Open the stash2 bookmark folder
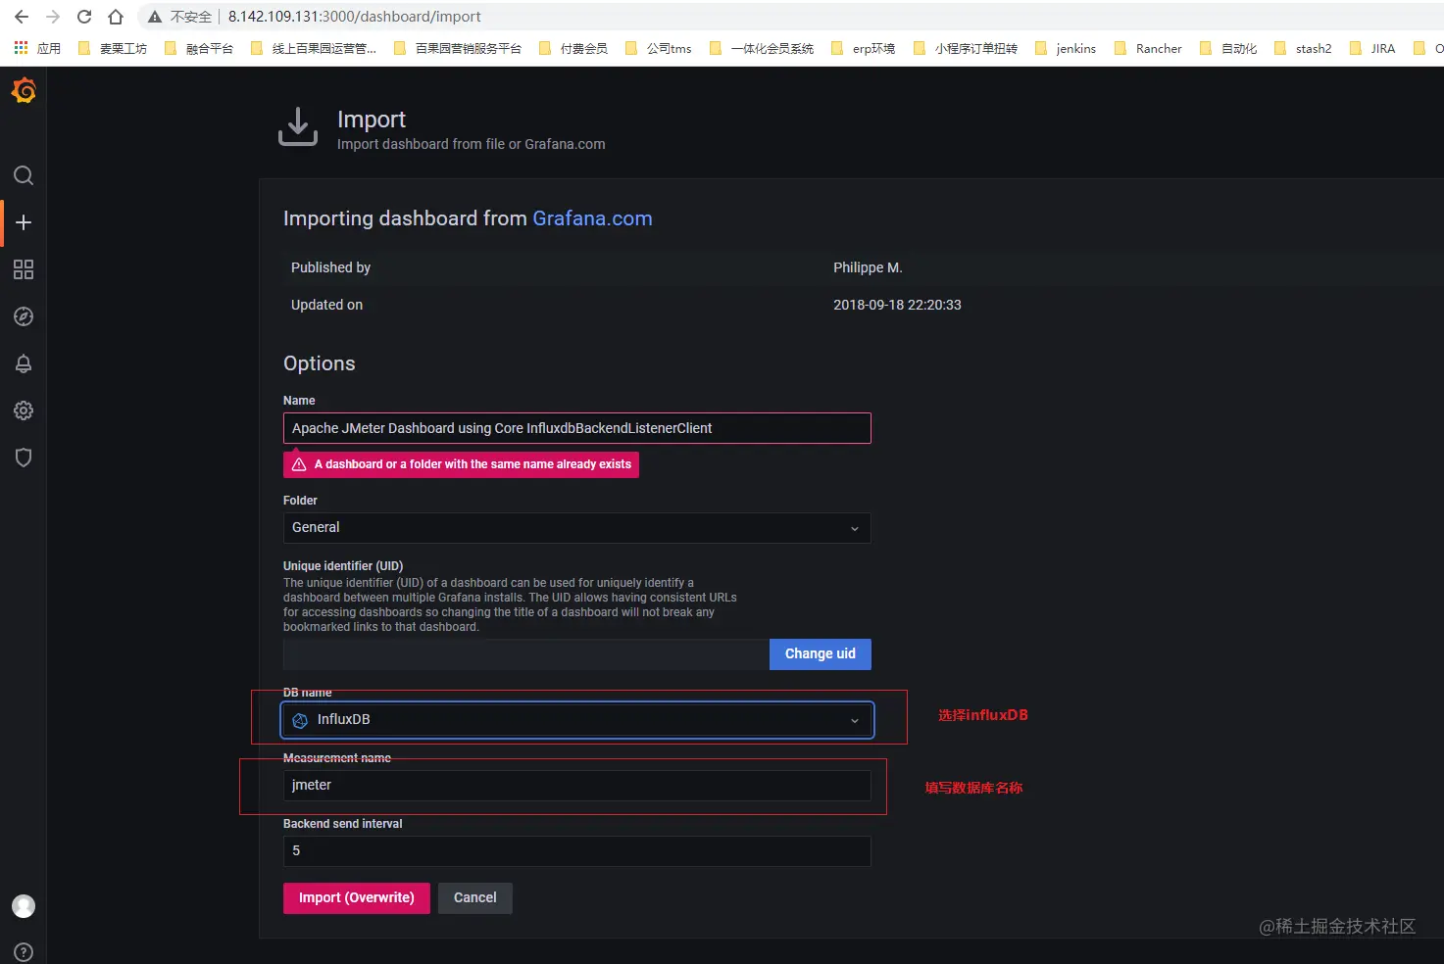This screenshot has height=964, width=1444. pyautogui.click(x=1303, y=48)
